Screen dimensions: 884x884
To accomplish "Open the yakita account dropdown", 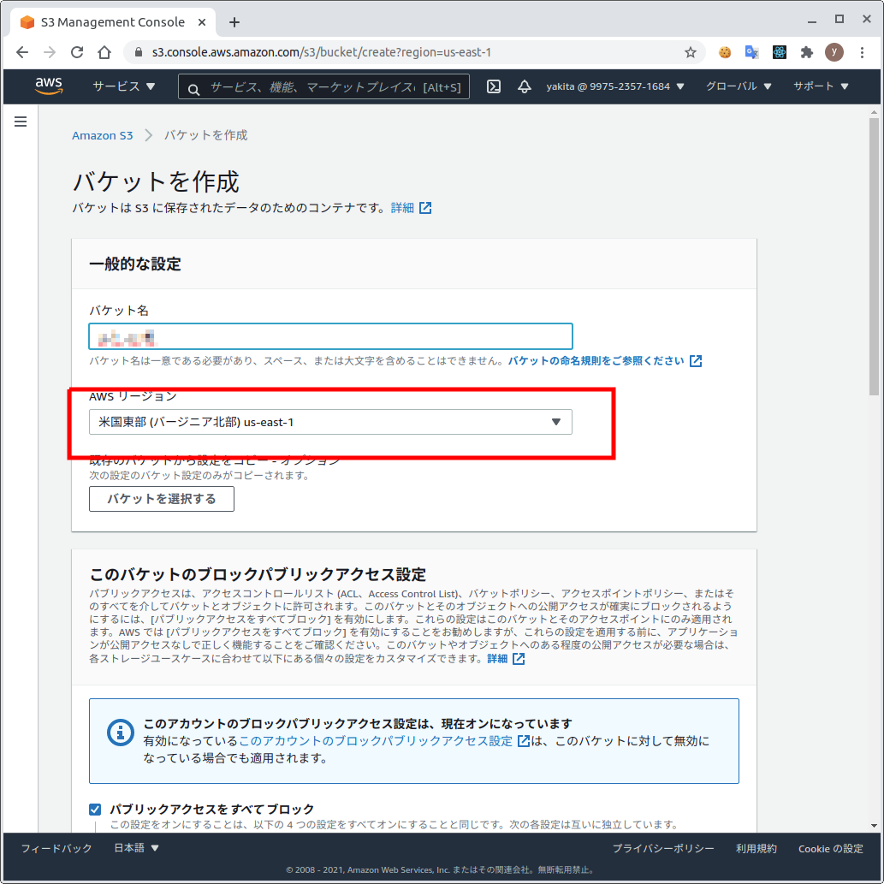I will pyautogui.click(x=615, y=86).
